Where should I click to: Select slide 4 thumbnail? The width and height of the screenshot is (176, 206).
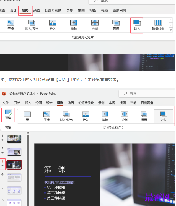14,177
